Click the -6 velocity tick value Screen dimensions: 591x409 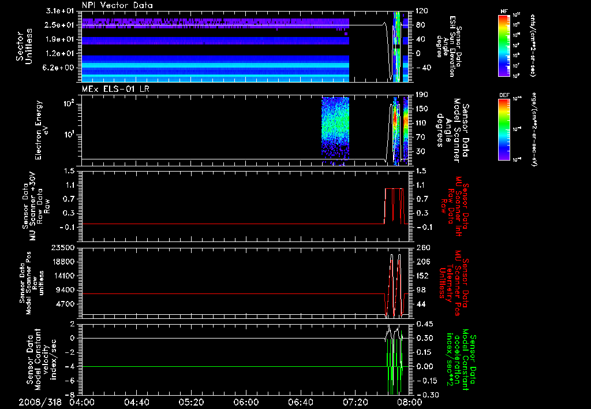(x=69, y=381)
